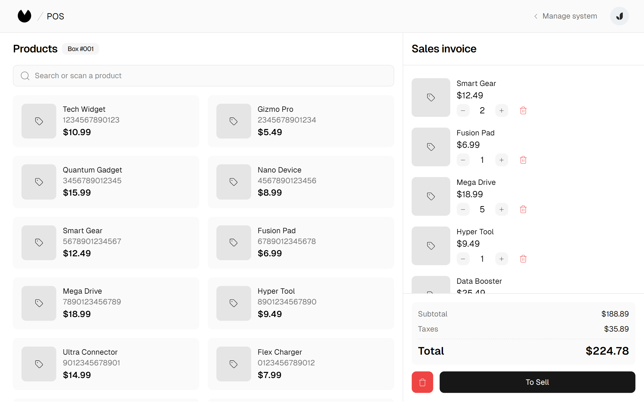Click Mega Drive quantity value 5
644x403 pixels.
[482, 209]
